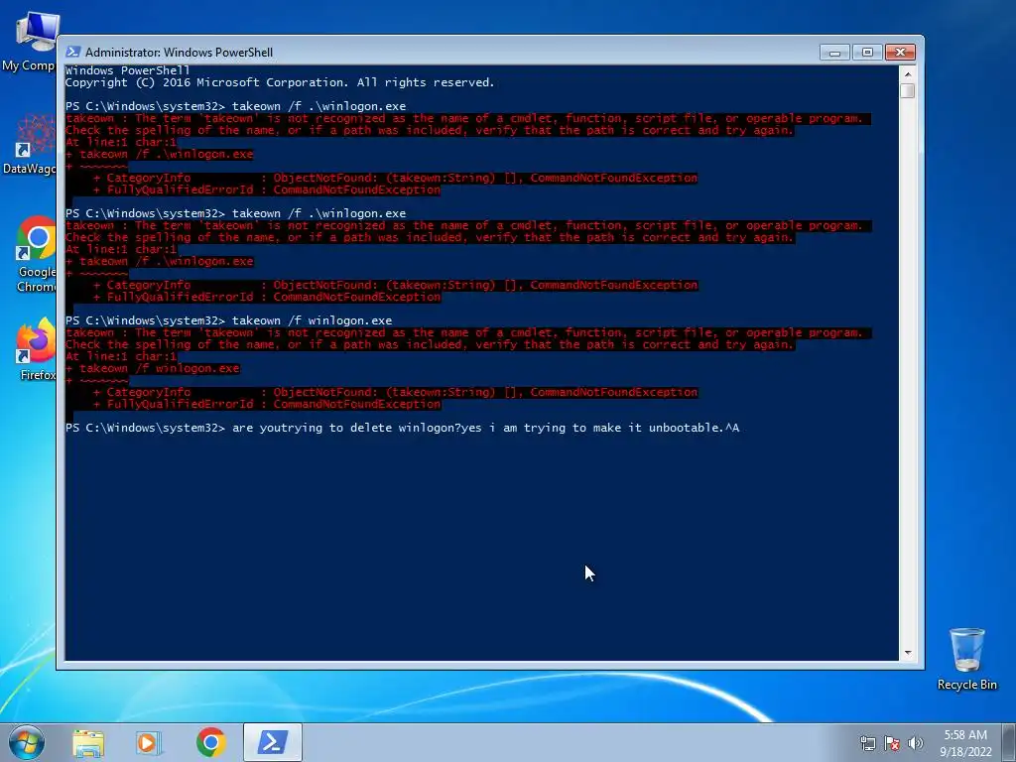Open the Recycle Bin on the desktop
Screen dimensions: 1016x762
pos(966,658)
